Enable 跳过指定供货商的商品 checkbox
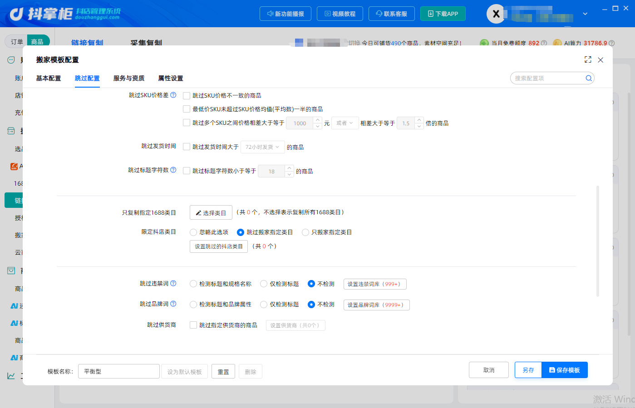The width and height of the screenshot is (635, 408). point(193,325)
